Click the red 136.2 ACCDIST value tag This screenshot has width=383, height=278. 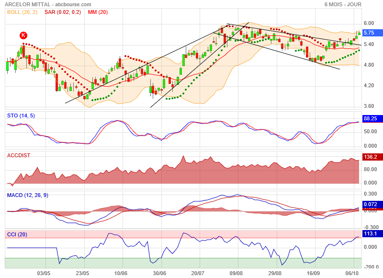(372, 157)
